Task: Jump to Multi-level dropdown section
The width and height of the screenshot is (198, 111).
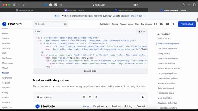Action: click(x=167, y=49)
